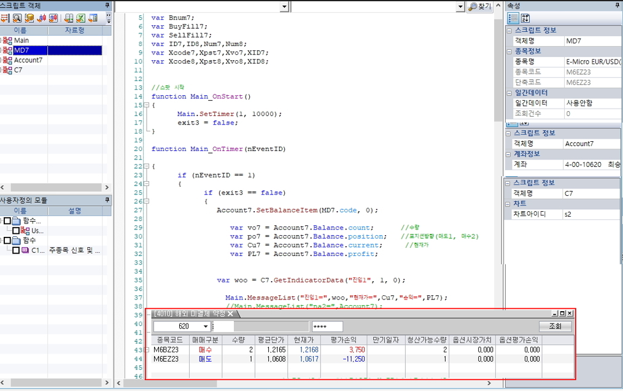Check the first 함수... folder checkbox
623x391 pixels.
tap(7, 221)
